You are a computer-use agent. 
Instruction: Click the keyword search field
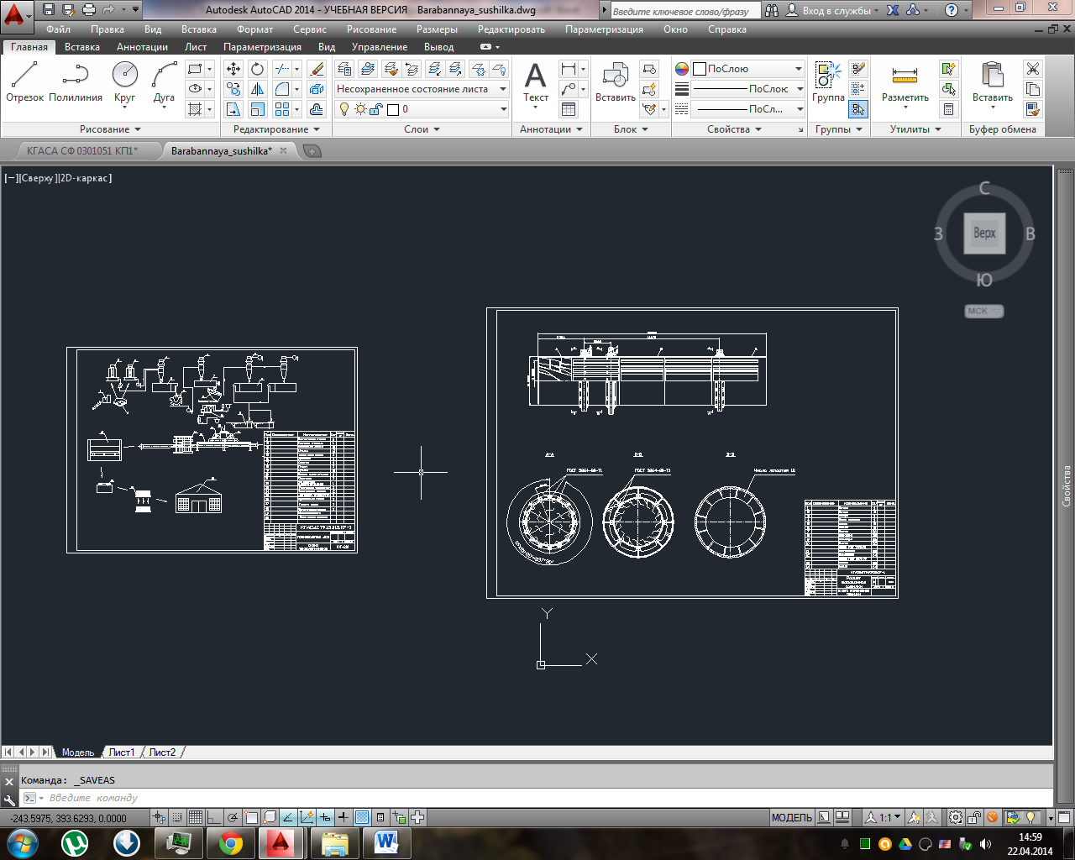click(x=684, y=11)
